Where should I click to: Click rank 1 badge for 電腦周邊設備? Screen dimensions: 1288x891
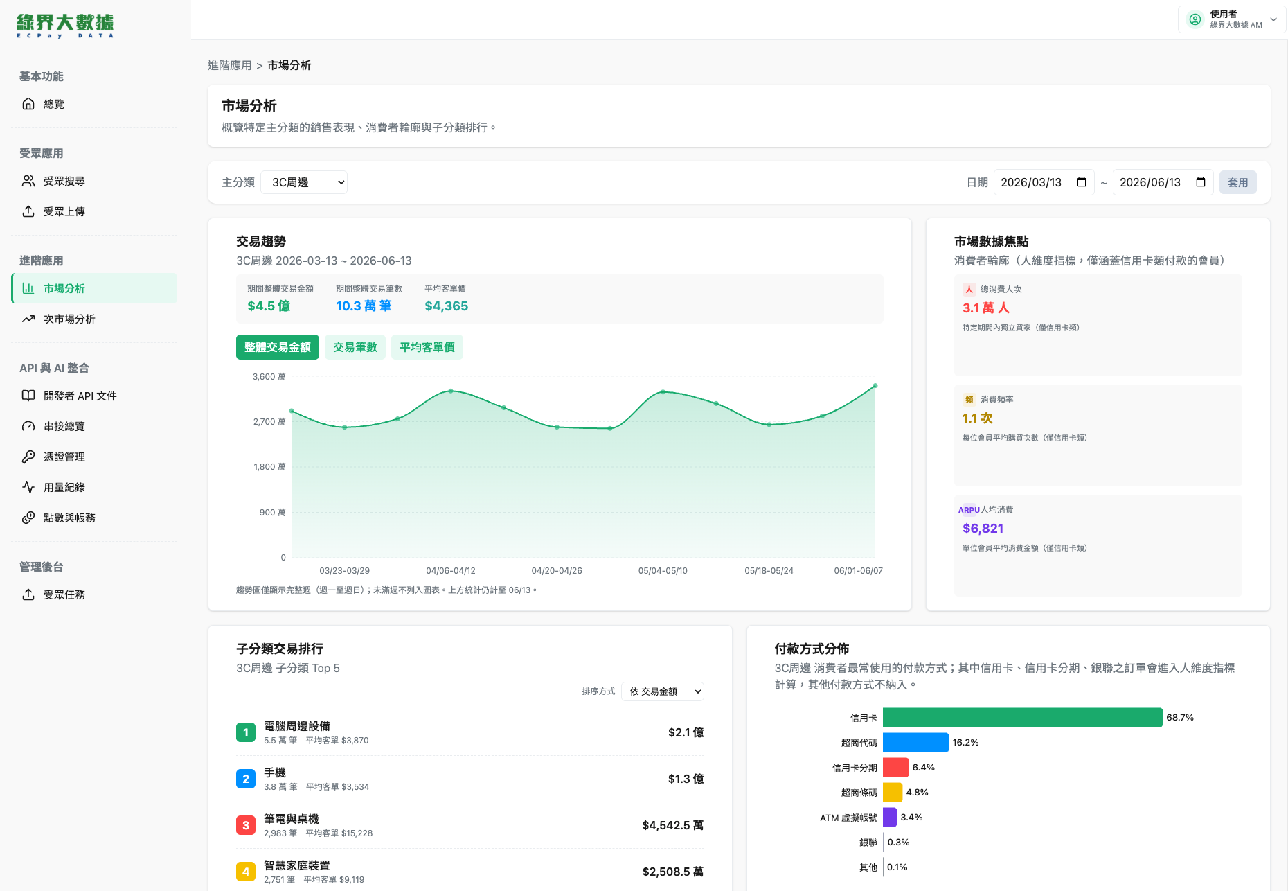[x=246, y=732]
